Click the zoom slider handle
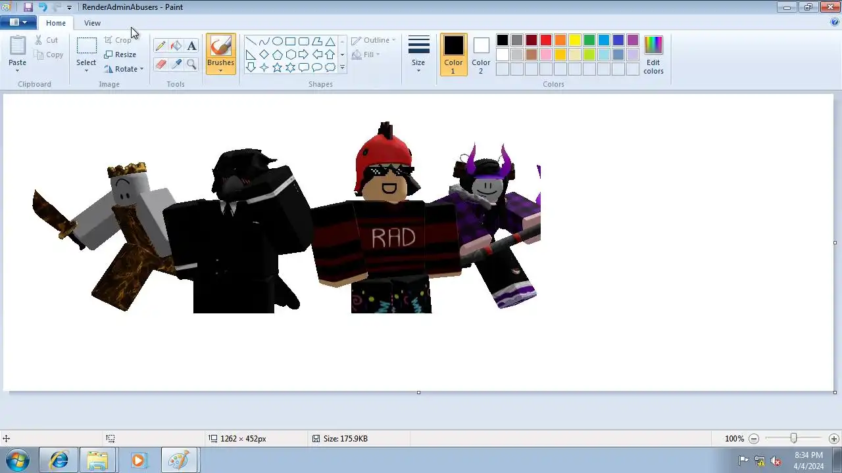842x473 pixels. tap(794, 438)
